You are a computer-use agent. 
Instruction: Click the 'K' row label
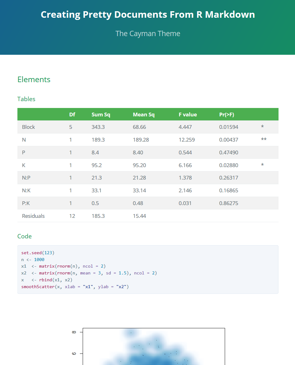coord(24,165)
